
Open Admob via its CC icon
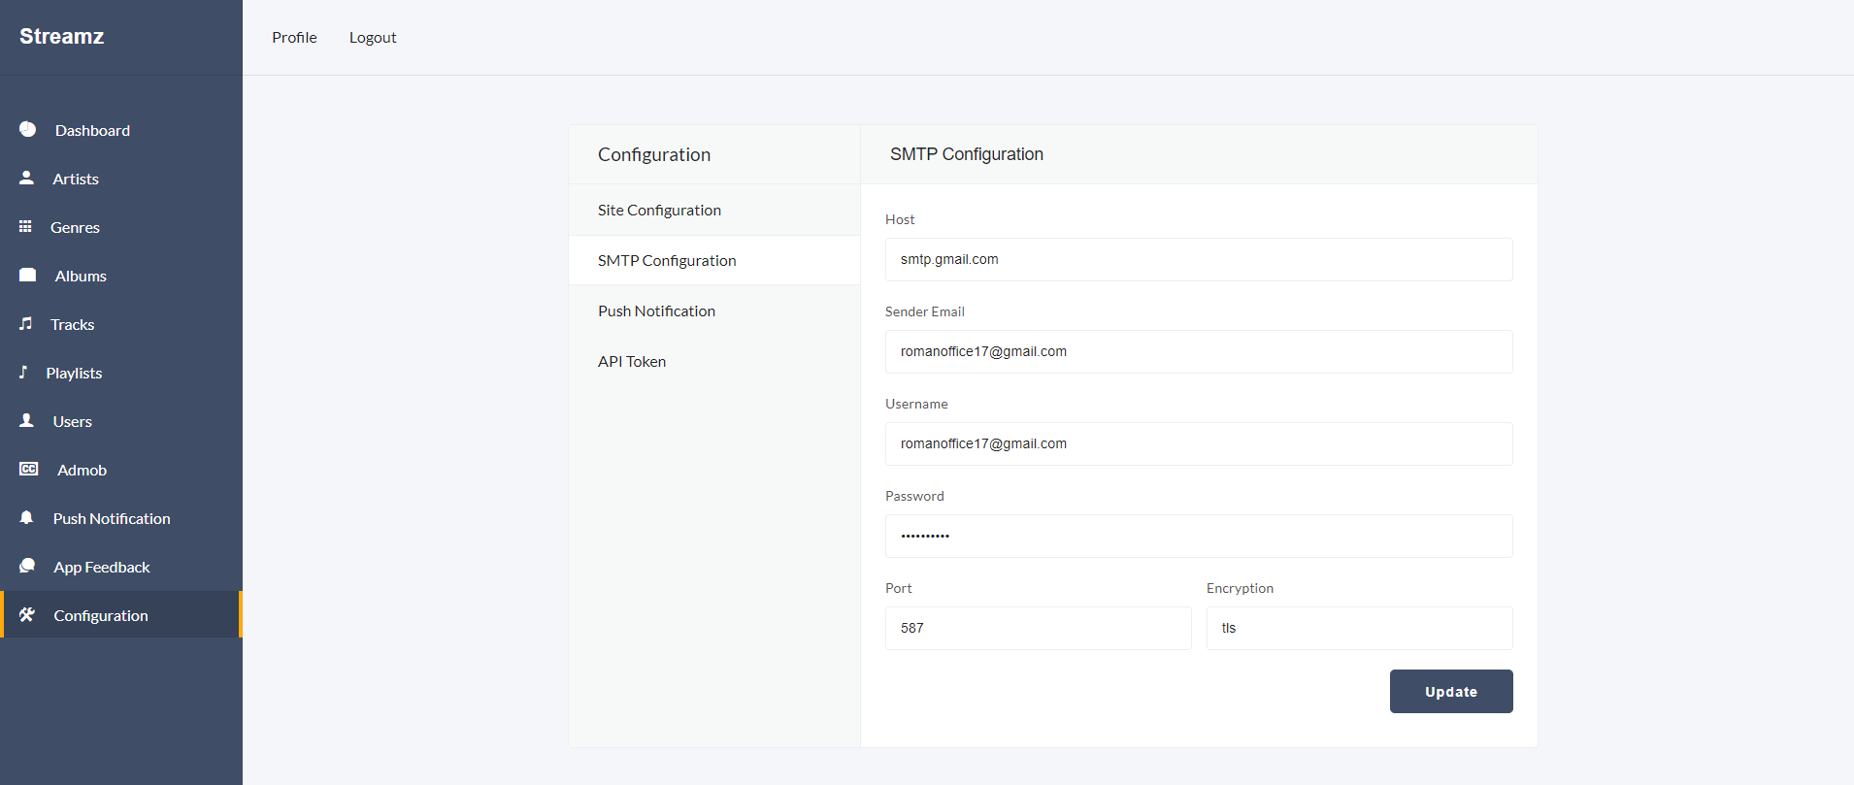point(29,469)
